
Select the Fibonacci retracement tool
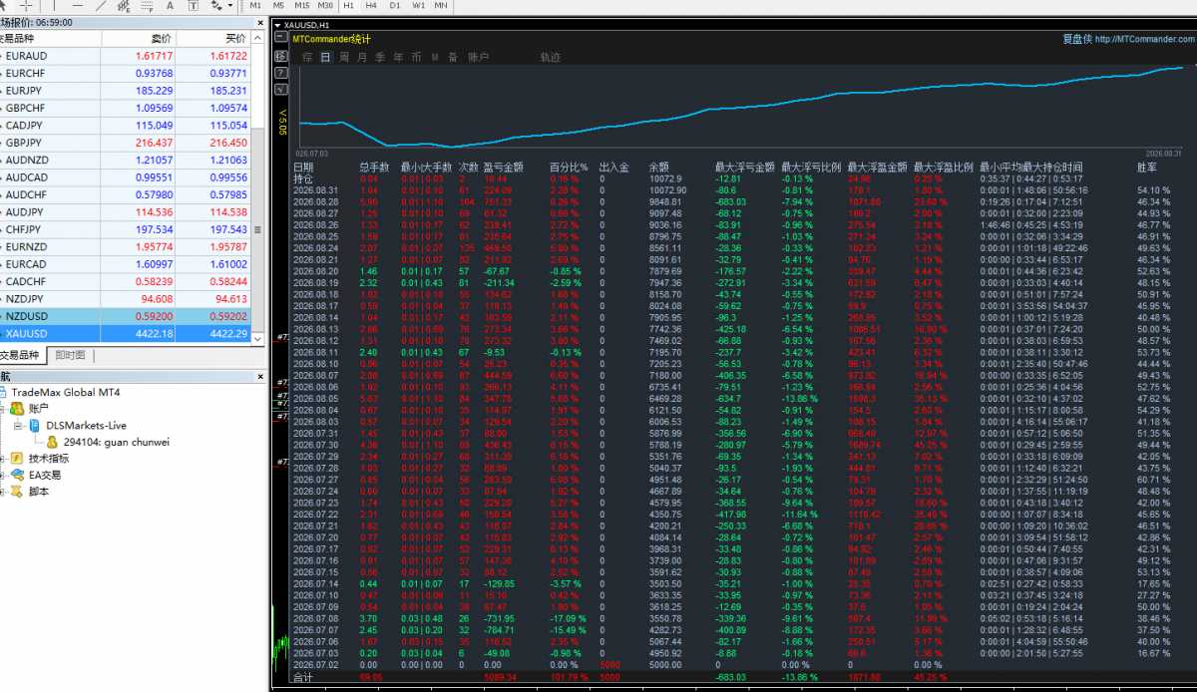coord(148,5)
